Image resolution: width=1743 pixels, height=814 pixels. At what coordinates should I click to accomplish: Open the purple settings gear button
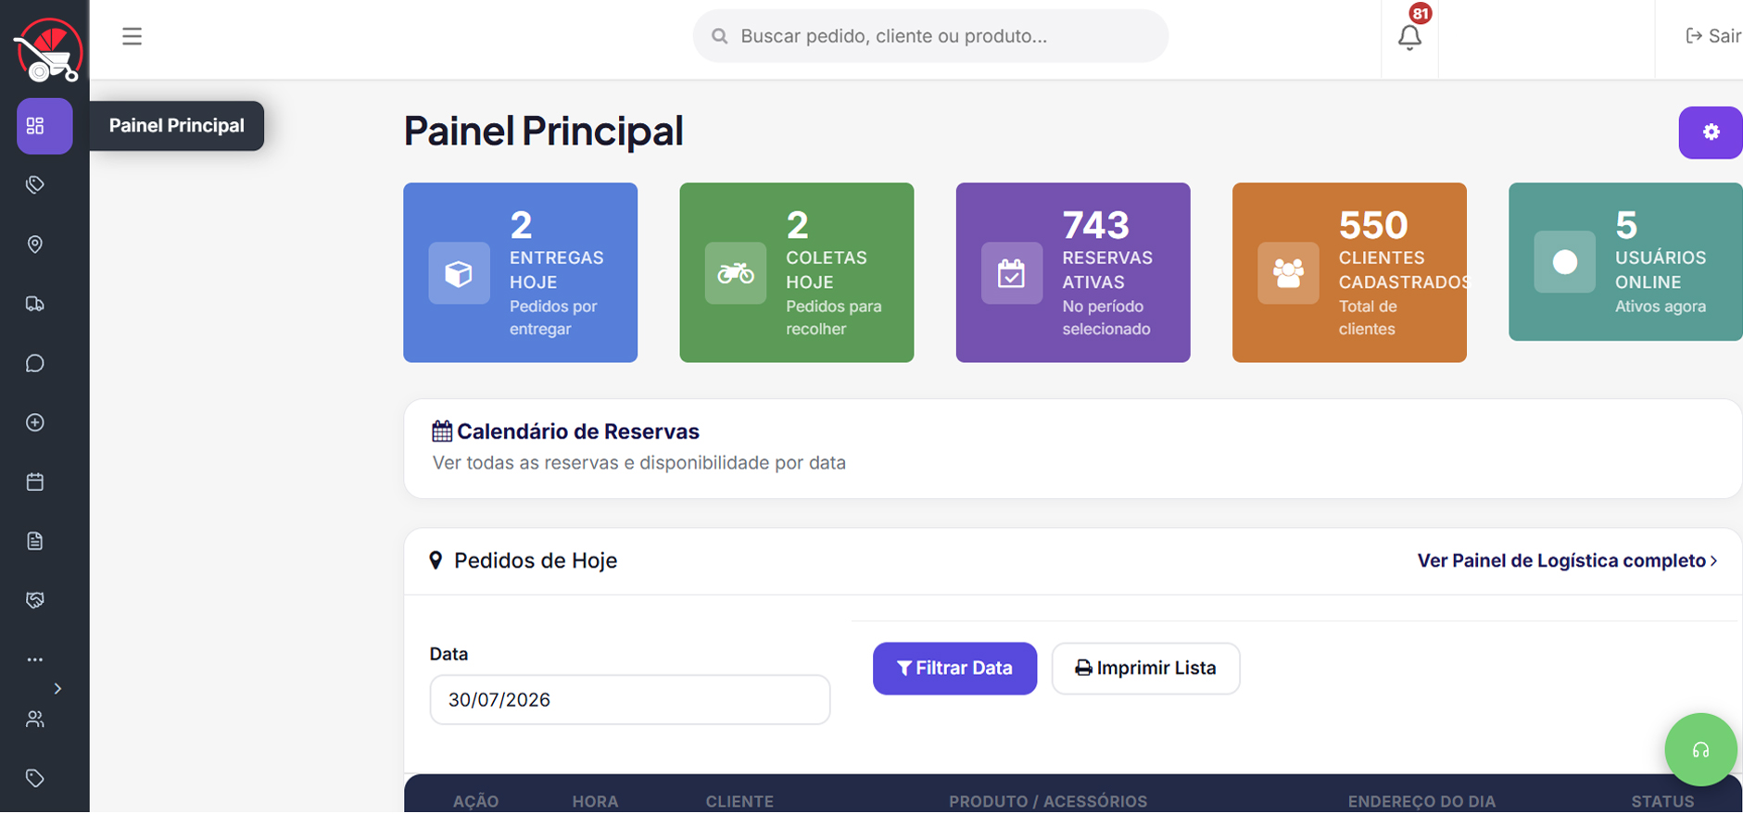click(1711, 132)
